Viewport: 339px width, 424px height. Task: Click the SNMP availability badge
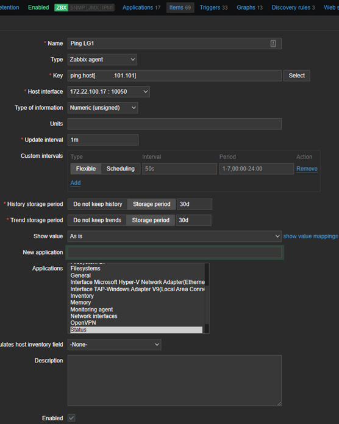tap(77, 7)
